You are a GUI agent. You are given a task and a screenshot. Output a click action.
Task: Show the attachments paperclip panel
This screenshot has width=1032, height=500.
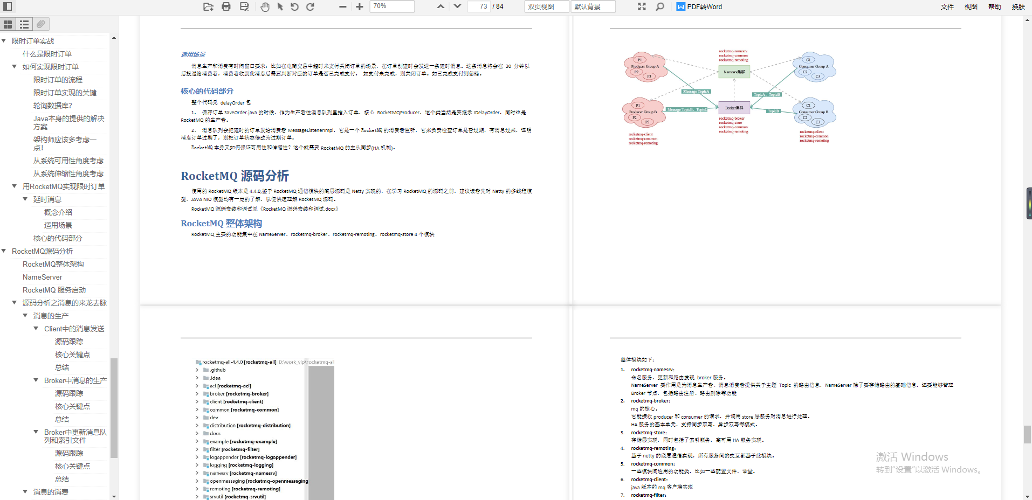[x=41, y=24]
